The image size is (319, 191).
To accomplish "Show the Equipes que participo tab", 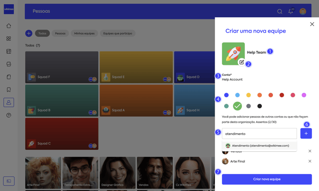I will tap(118, 33).
